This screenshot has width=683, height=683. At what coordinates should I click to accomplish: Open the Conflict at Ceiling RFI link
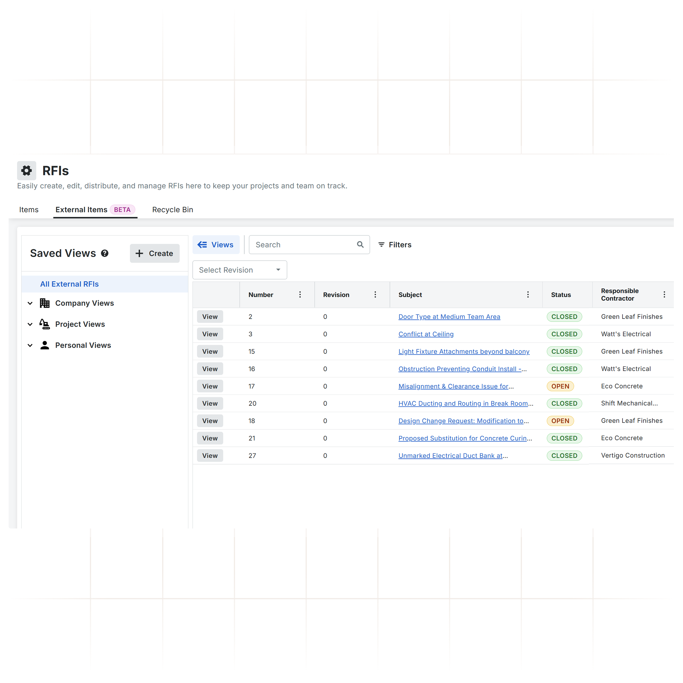click(426, 334)
